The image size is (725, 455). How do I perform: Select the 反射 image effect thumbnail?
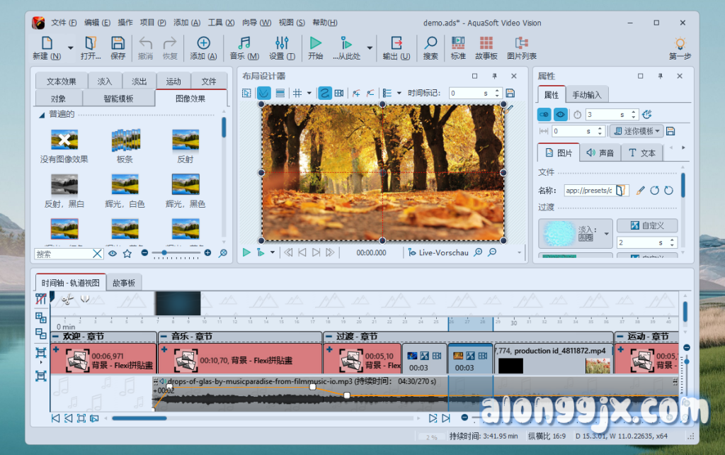185,145
